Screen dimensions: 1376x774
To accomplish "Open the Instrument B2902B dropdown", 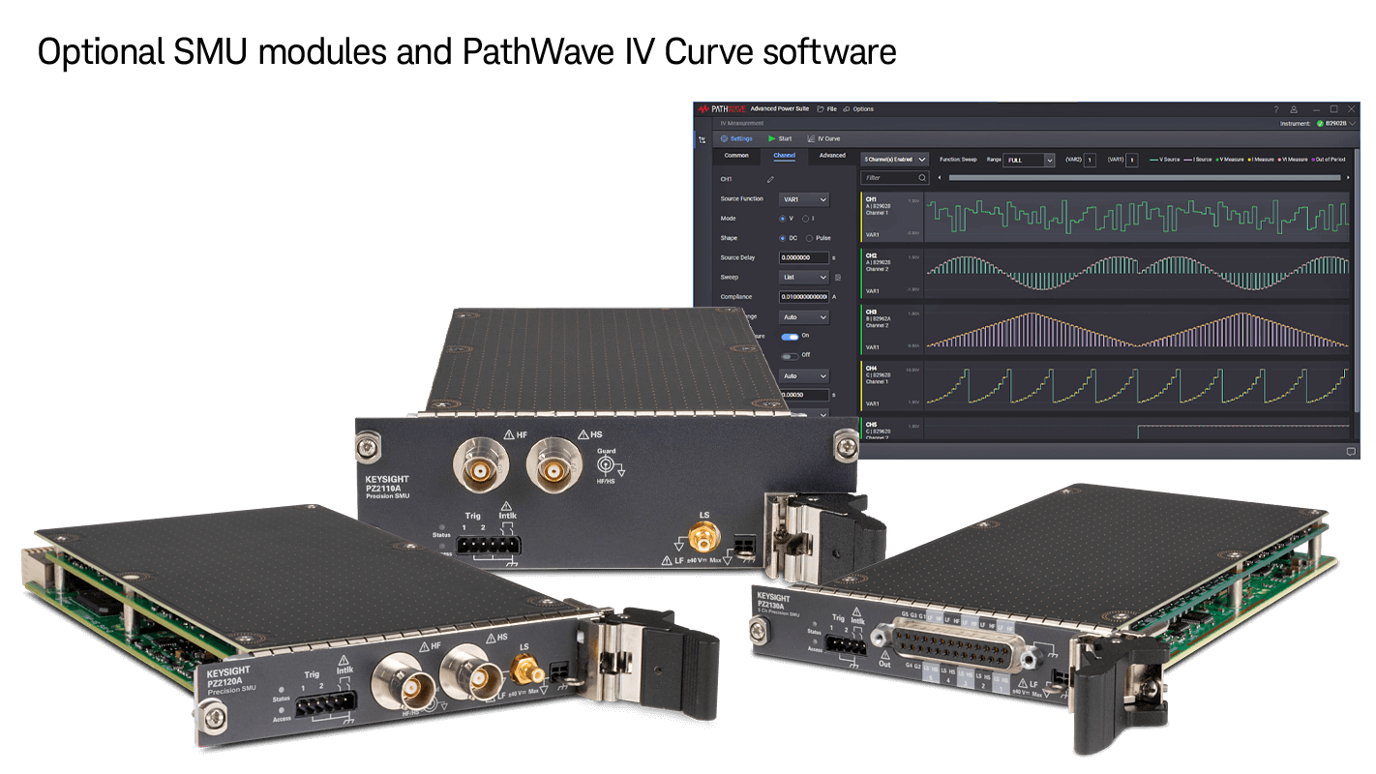I will click(1336, 124).
